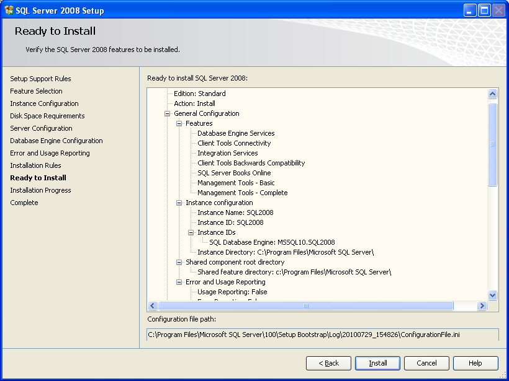Select Management Tools - Basic item
The height and width of the screenshot is (381, 509).
tap(236, 183)
